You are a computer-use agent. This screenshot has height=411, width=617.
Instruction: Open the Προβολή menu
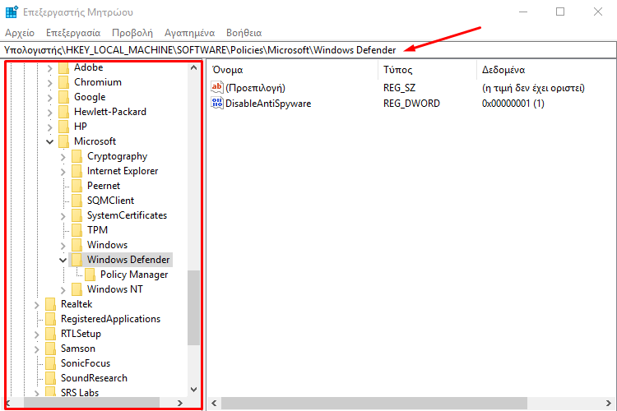(x=132, y=33)
